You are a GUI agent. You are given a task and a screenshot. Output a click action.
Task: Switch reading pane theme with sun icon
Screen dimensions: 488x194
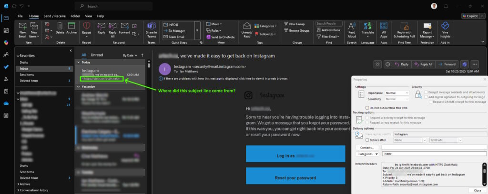tap(377, 64)
